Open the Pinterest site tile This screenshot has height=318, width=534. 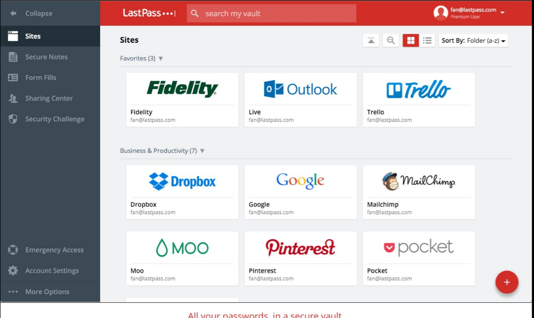[x=300, y=258]
